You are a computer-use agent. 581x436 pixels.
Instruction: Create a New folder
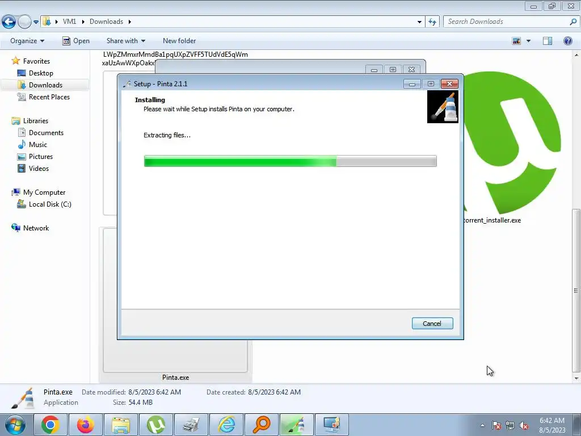[179, 41]
